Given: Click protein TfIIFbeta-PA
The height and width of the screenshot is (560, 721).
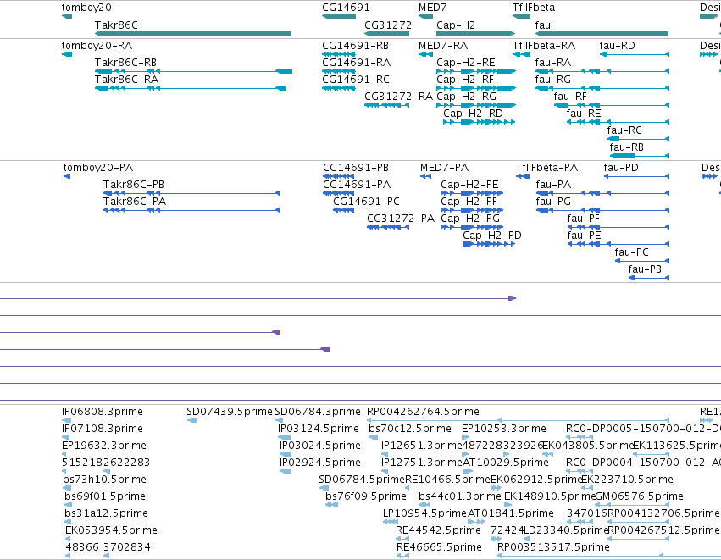Looking at the screenshot, I should point(523,176).
